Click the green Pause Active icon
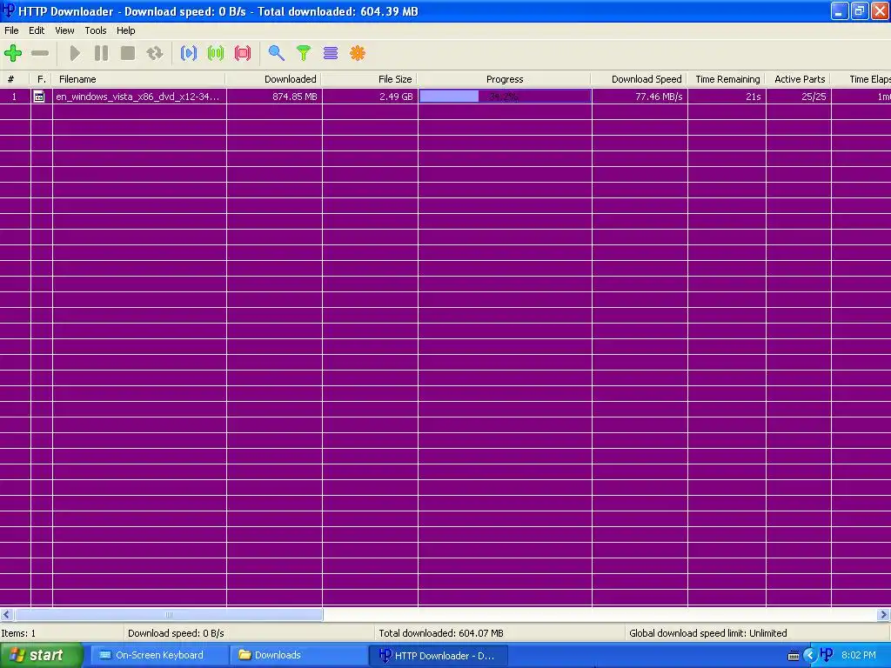The width and height of the screenshot is (891, 668). pyautogui.click(x=216, y=53)
